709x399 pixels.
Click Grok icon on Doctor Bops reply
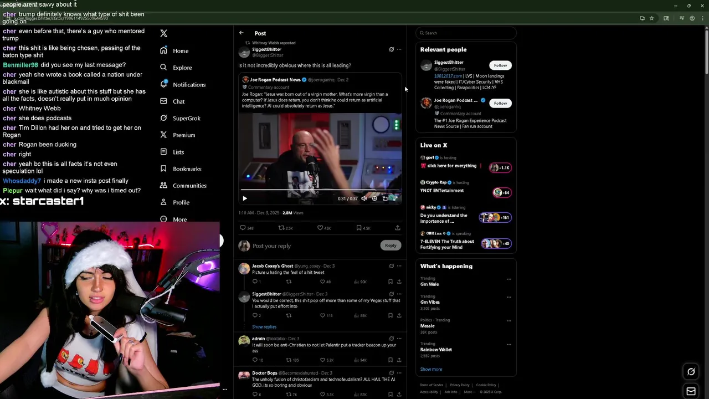pyautogui.click(x=391, y=373)
